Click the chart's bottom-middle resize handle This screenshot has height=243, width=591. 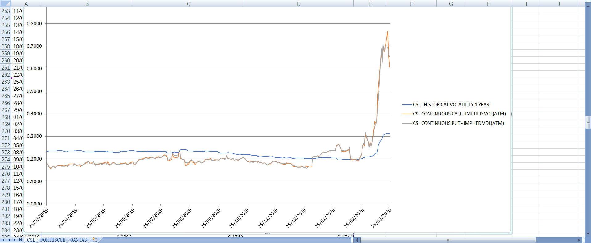pos(267,233)
